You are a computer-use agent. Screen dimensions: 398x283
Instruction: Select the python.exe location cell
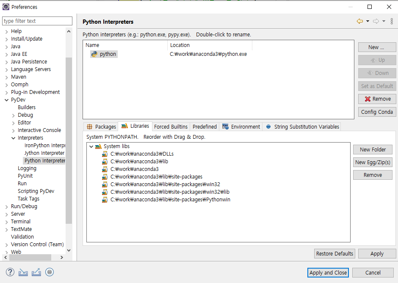point(208,54)
